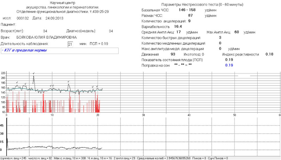The image size is (281, 160).
Task: Click the reactivity index value 0.18
Action: [269, 54]
